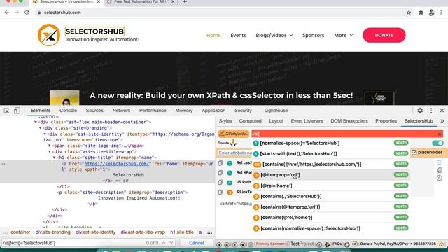Image resolution: width=448 pixels, height=252 pixels.
Task: Click the Slack icon in SelectorsHub footer
Action: click(328, 244)
